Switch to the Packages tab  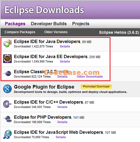pos(15,24)
